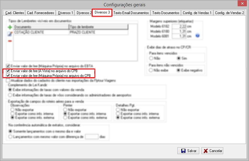Uncheck Enviar valor de fee (A Vista) CPB
249x161 pixels.
pos(8,71)
